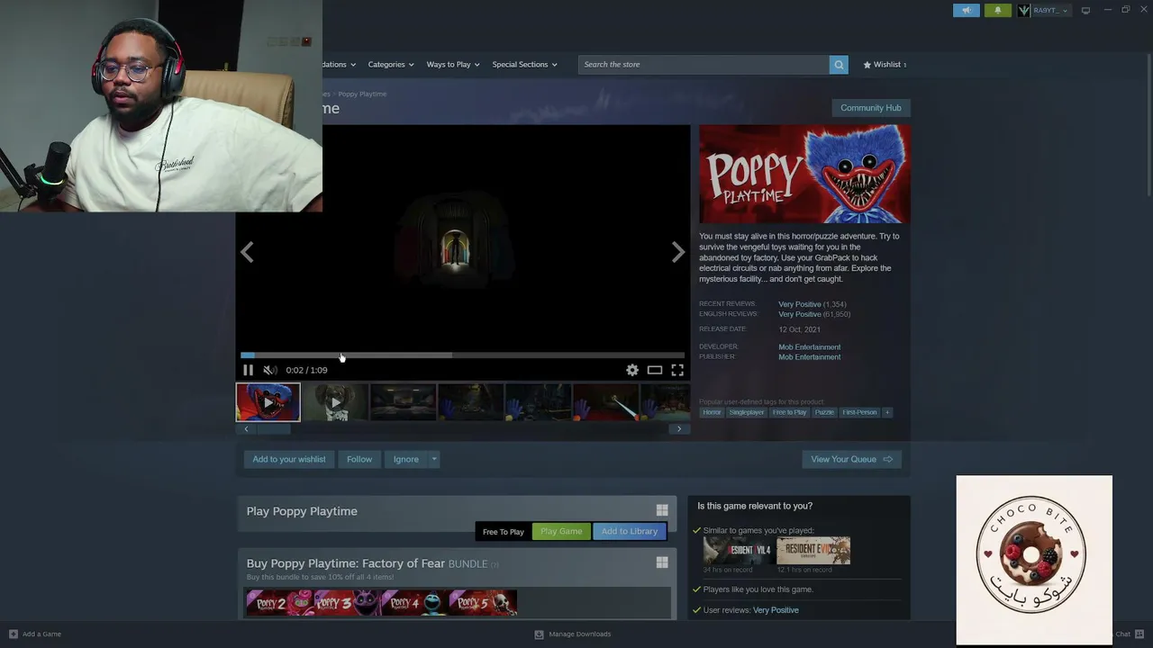Click the Windows icon beside Play Poppy Playtime
This screenshot has height=648, width=1153.
[662, 510]
